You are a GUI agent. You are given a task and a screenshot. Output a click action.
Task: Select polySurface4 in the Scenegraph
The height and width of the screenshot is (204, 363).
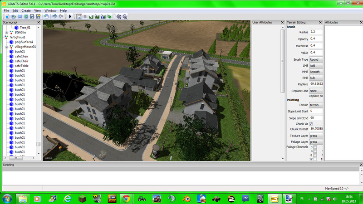(x=24, y=42)
